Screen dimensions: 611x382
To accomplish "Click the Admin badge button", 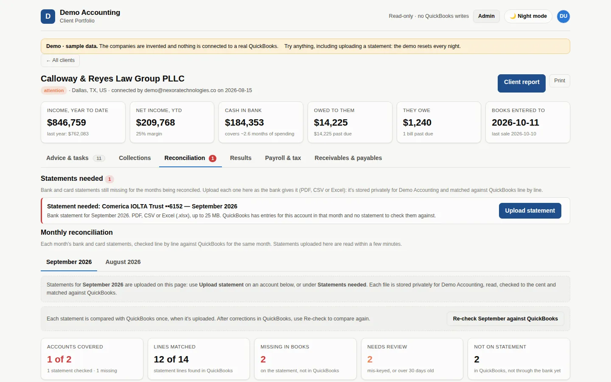I will click(486, 16).
